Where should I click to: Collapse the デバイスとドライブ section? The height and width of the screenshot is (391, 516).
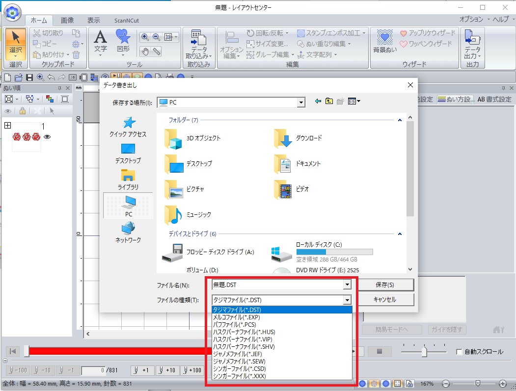click(x=400, y=234)
